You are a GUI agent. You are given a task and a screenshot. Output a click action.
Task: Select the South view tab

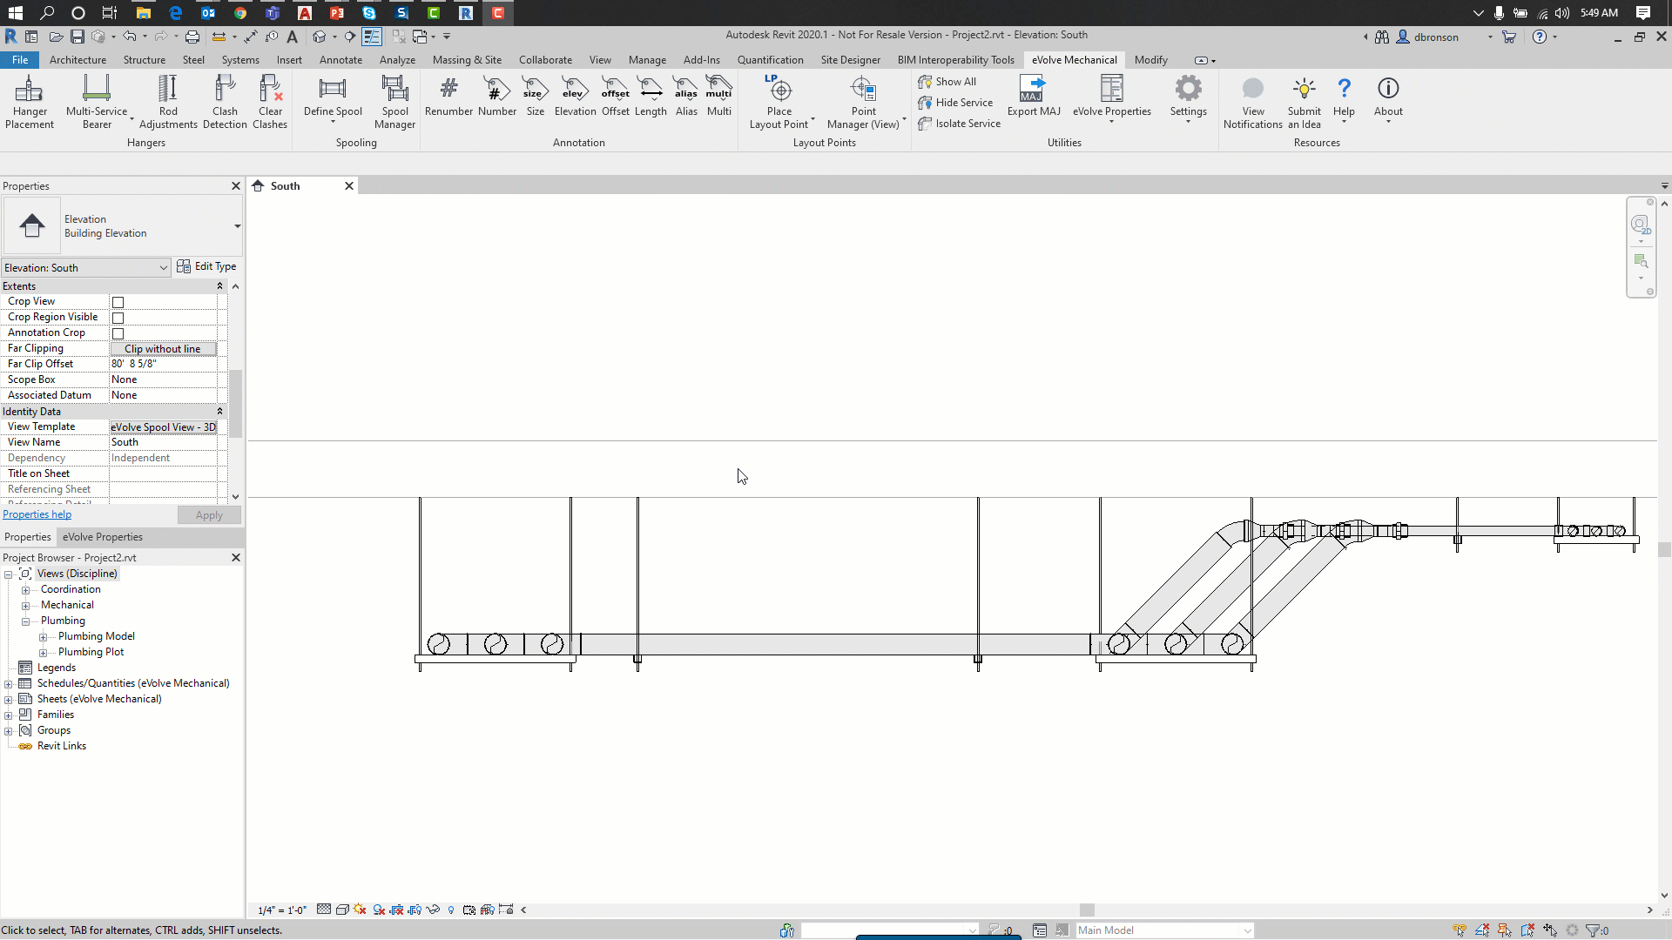[285, 186]
